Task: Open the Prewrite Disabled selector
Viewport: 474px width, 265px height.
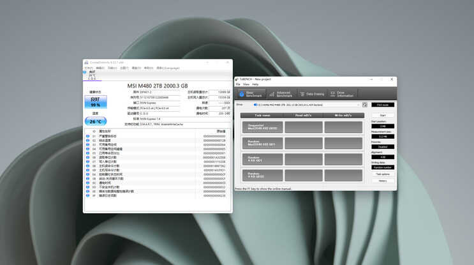Action: 383,147
